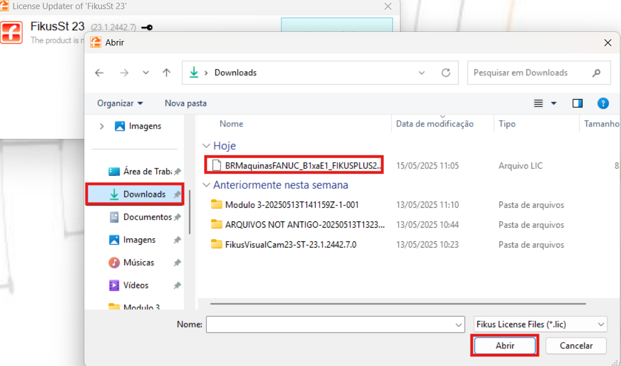Click the search field for Downloads

pyautogui.click(x=538, y=73)
